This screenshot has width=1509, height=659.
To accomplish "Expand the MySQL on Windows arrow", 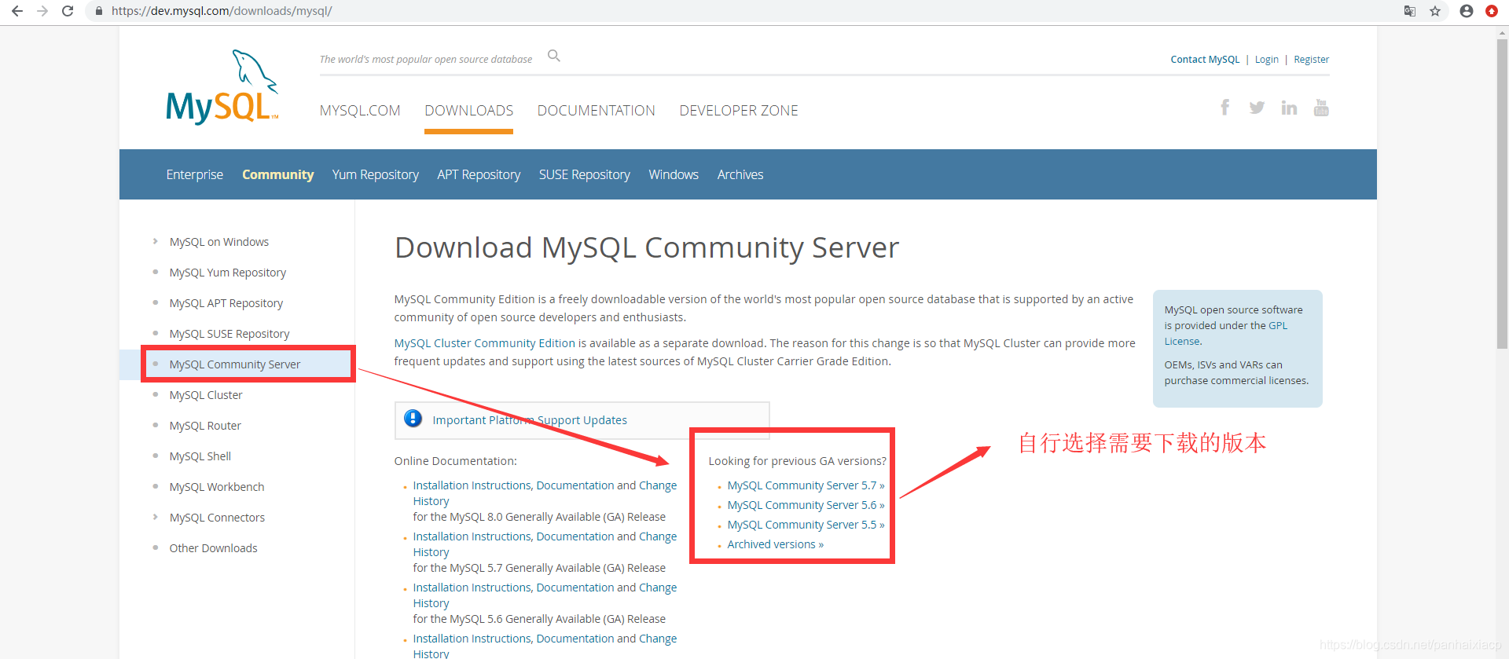I will click(x=155, y=241).
